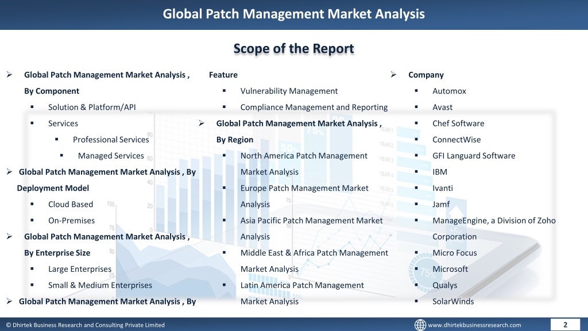This screenshot has height=331, width=588.
Task: Click Jamf in the company list
Action: 441,204
